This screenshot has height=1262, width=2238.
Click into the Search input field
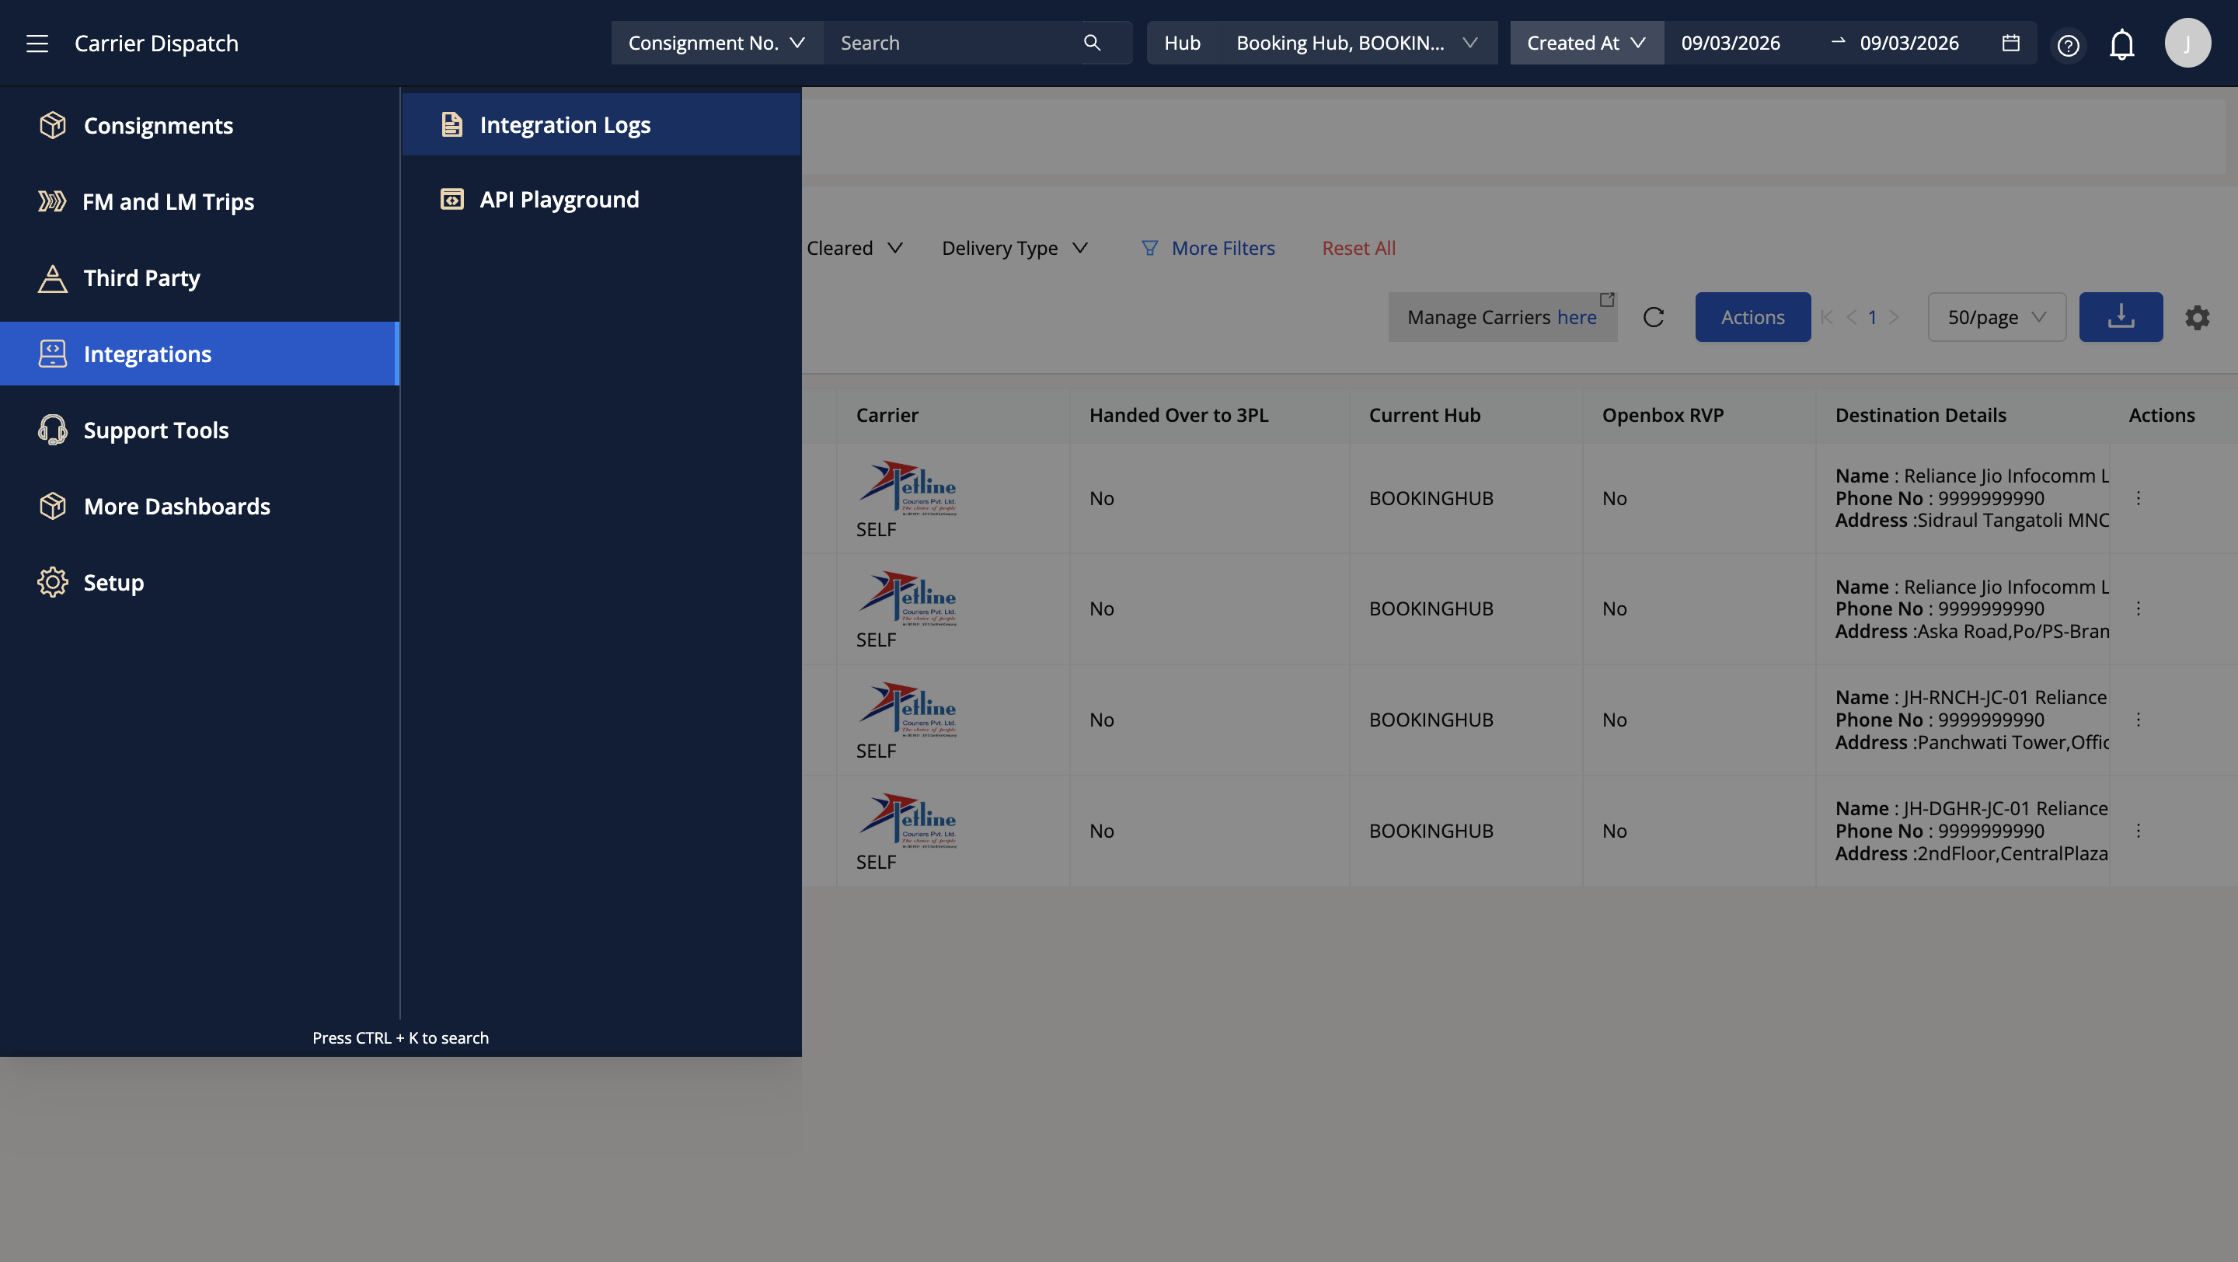pyautogui.click(x=951, y=43)
